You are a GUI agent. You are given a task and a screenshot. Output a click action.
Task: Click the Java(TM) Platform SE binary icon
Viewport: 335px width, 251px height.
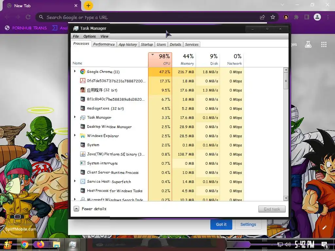[x=82, y=154]
